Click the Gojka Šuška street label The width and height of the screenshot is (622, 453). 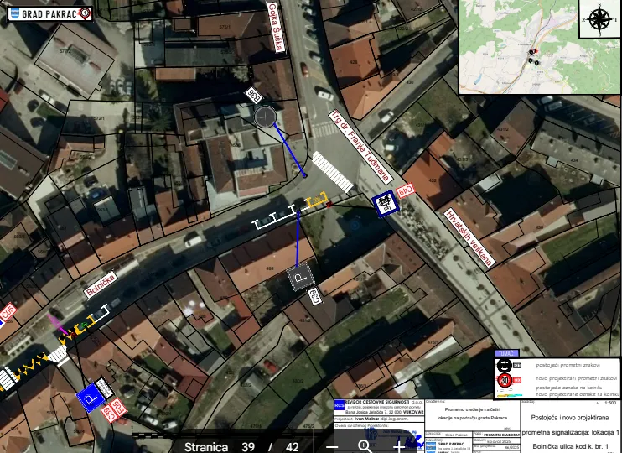point(276,27)
